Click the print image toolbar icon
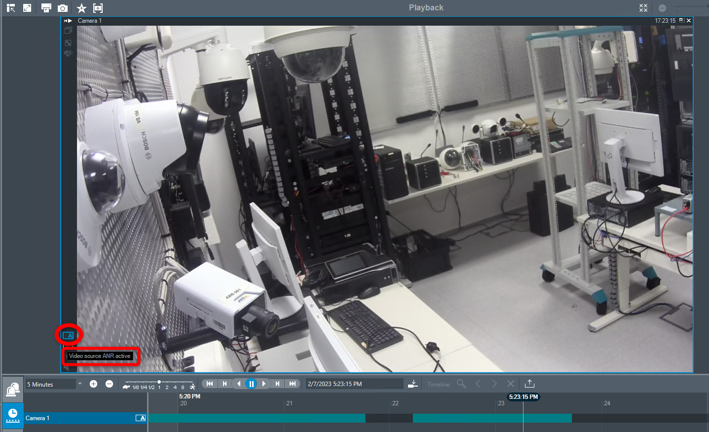This screenshot has width=709, height=432. point(46,8)
